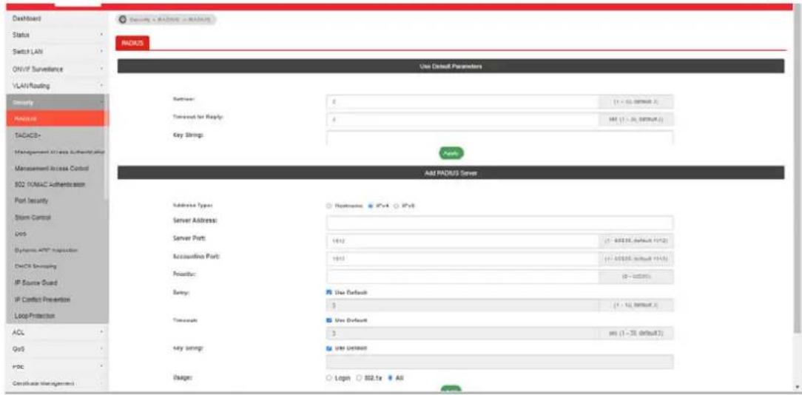Viewport: 802px width, 395px height.
Task: Expand the Status sidebar menu
Action: pyautogui.click(x=57, y=35)
